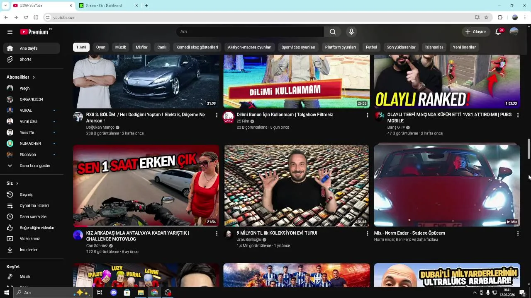This screenshot has width=531, height=298.
Task: Select the Spor video oyunları chip
Action: point(298,47)
